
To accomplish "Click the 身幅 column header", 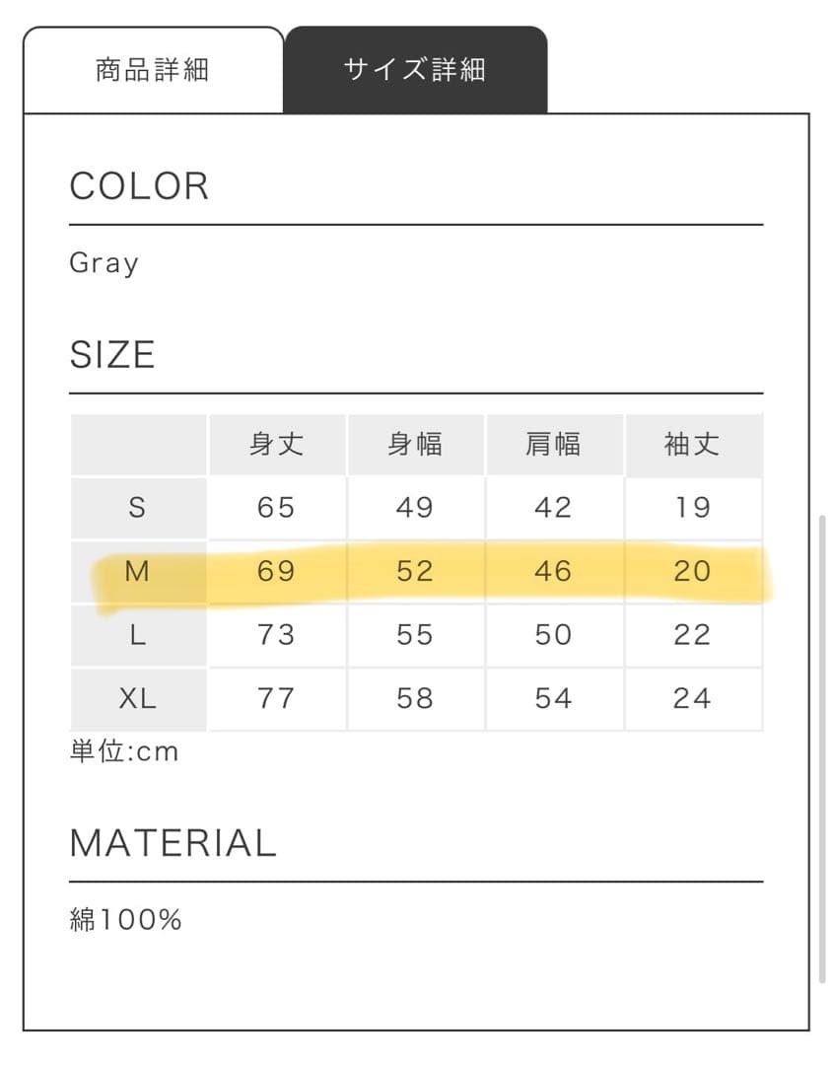I will 415,445.
